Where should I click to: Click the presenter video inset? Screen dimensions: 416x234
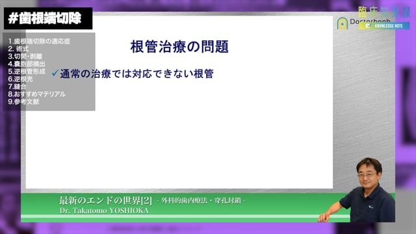coord(357,190)
